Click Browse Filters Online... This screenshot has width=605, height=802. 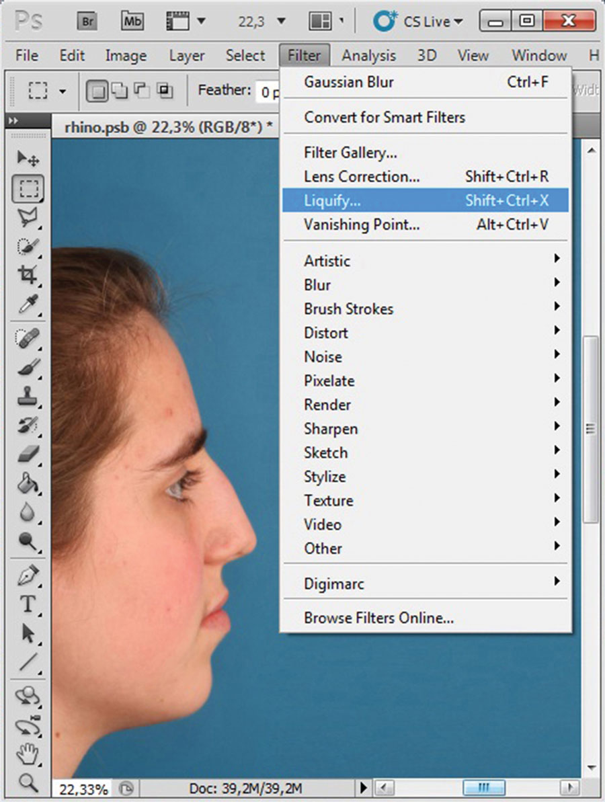(x=378, y=618)
